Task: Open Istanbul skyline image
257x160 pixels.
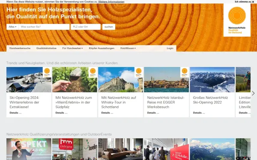Action: click(167, 80)
